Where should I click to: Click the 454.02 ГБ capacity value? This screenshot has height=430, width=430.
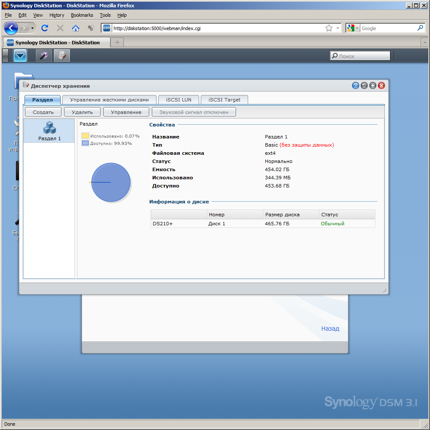(277, 169)
